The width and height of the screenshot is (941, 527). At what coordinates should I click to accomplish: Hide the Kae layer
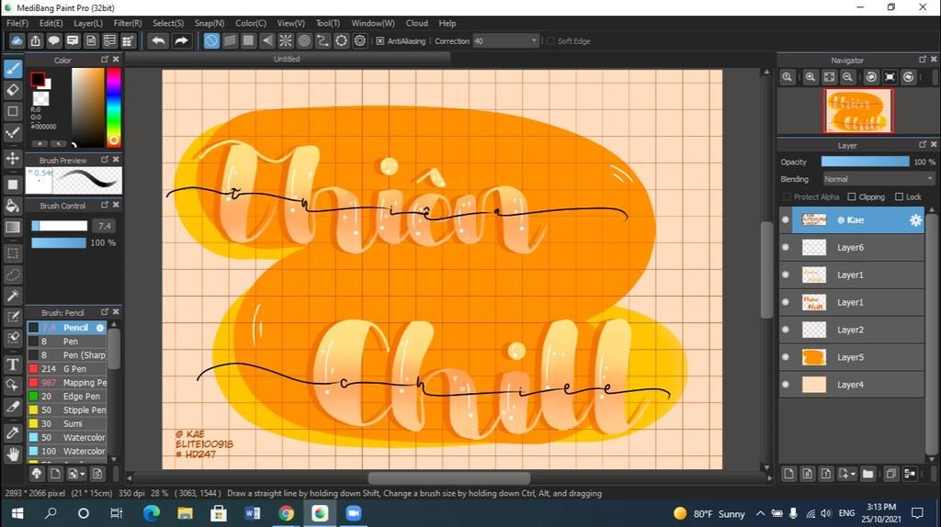(786, 220)
